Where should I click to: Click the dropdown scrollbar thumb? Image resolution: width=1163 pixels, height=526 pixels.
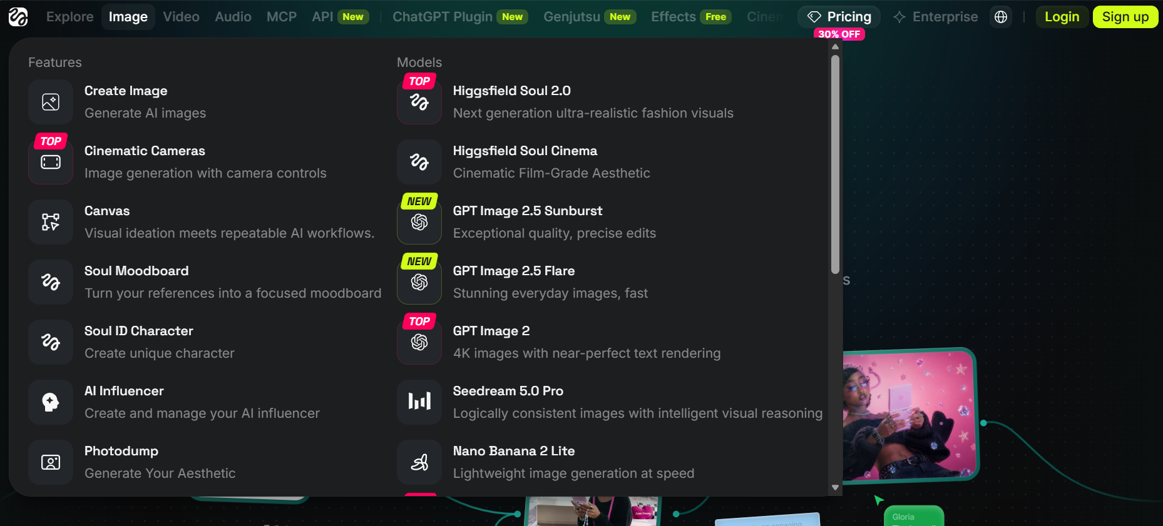coord(835,164)
